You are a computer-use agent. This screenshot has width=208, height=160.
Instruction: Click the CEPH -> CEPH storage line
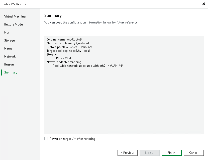coord(62,58)
